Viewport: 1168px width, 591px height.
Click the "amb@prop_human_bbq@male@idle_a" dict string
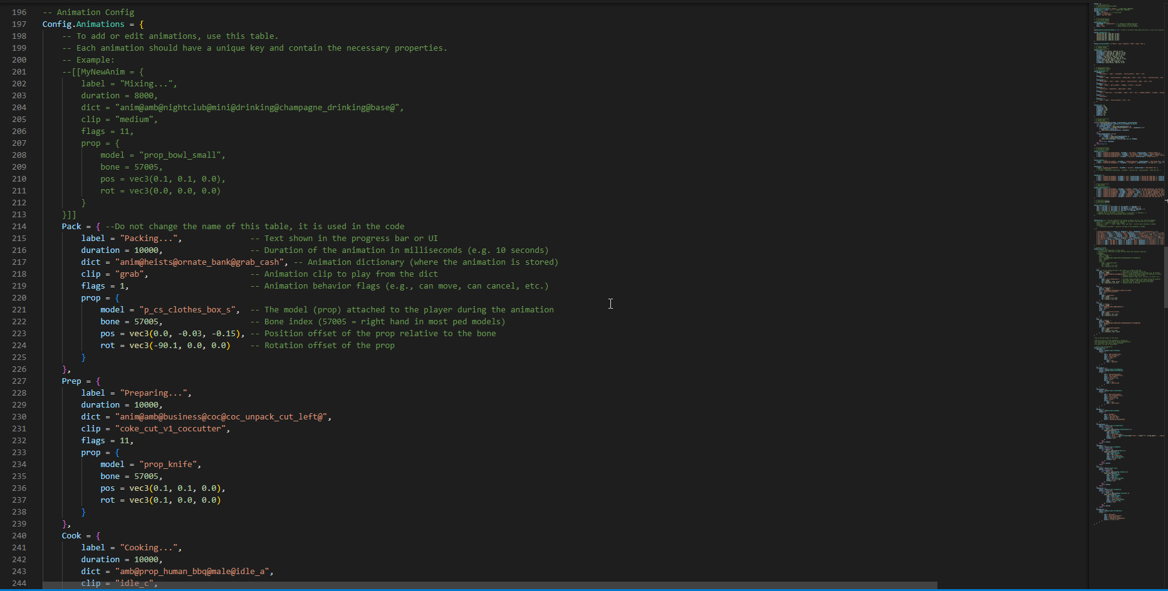coord(193,572)
